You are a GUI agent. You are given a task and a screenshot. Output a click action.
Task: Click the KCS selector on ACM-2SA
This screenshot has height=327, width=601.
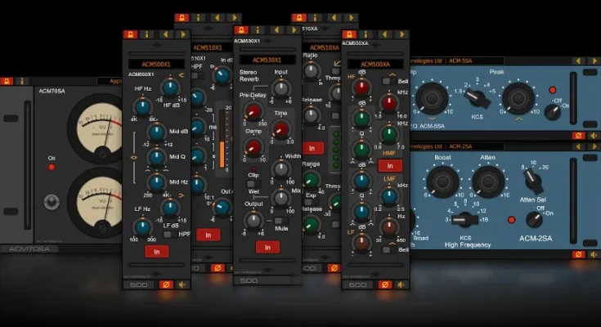(464, 219)
